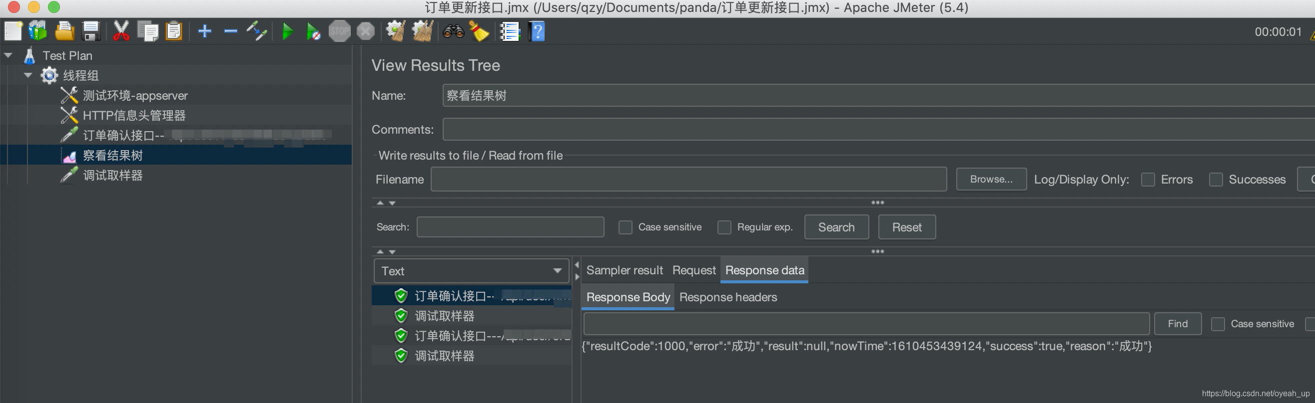This screenshot has width=1315, height=403.
Task: Start the test with green play icon
Action: 287,31
